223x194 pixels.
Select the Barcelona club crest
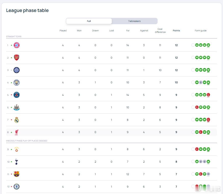17,174
